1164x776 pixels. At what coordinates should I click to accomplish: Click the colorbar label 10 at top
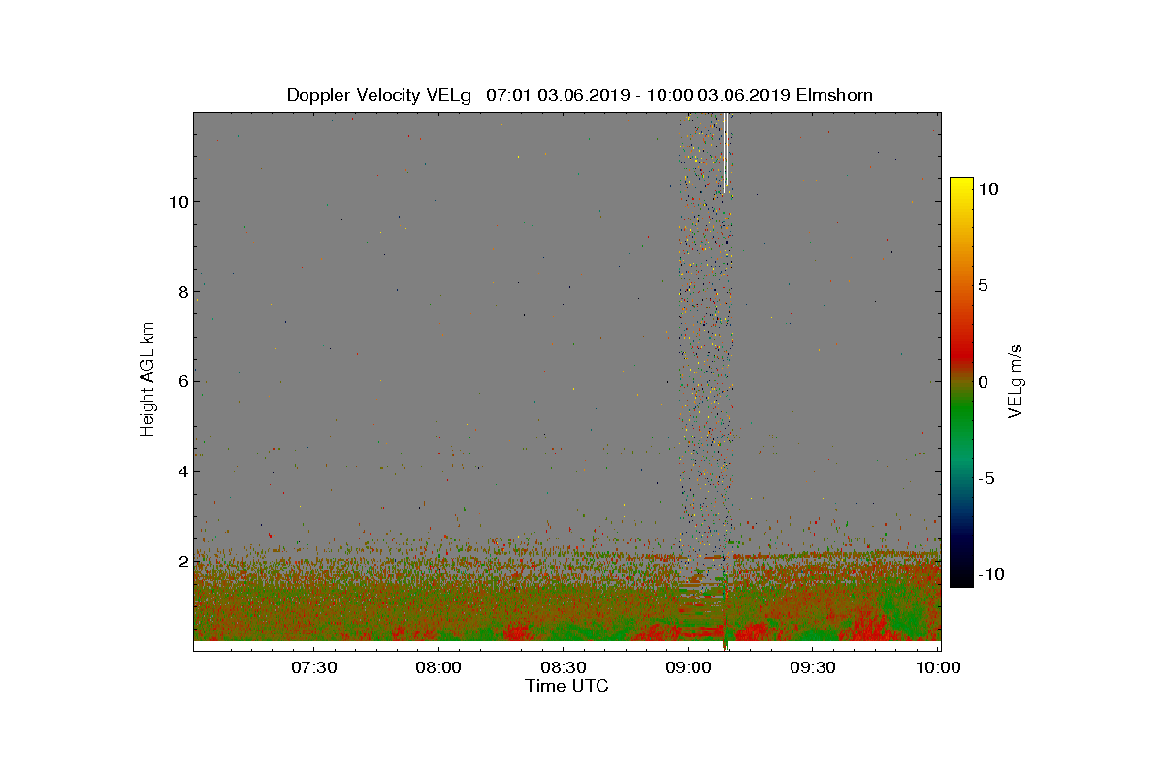pyautogui.click(x=988, y=189)
